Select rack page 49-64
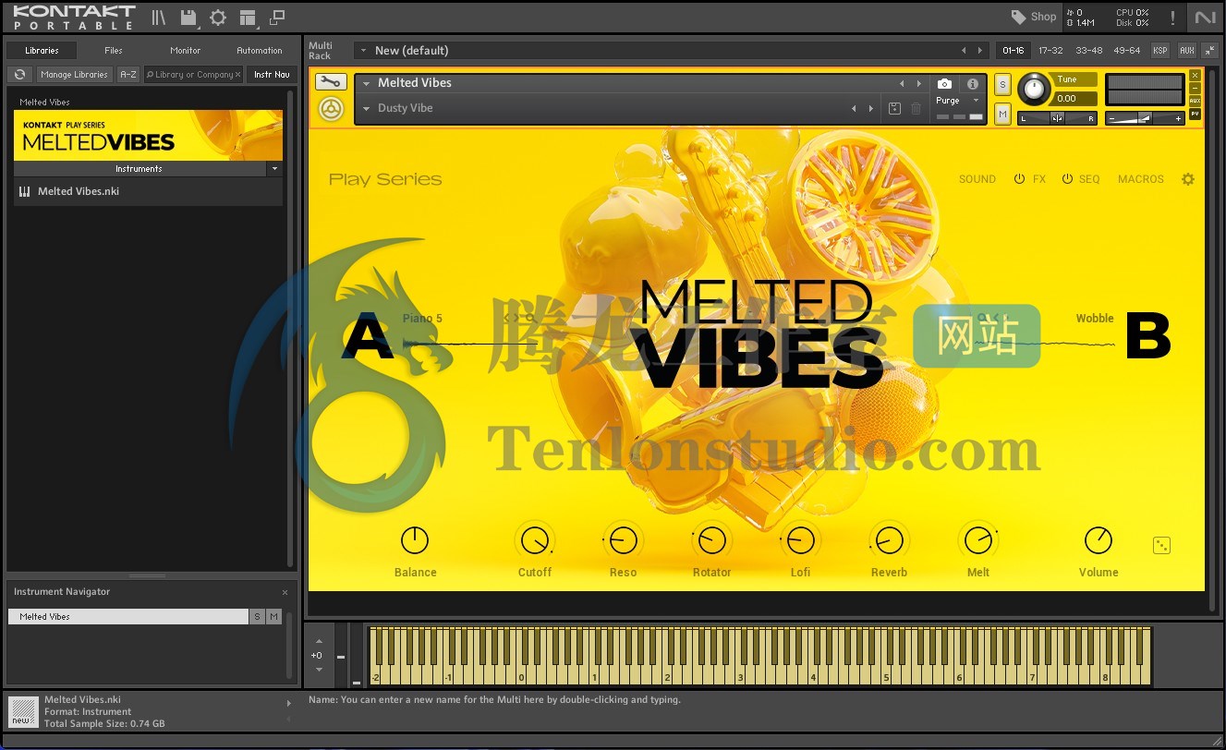Image resolution: width=1226 pixels, height=750 pixels. coord(1126,51)
